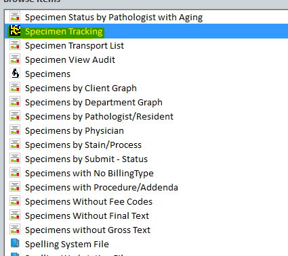
Task: Click the report icon for Specimens by Client Graph
Action: click(x=15, y=88)
